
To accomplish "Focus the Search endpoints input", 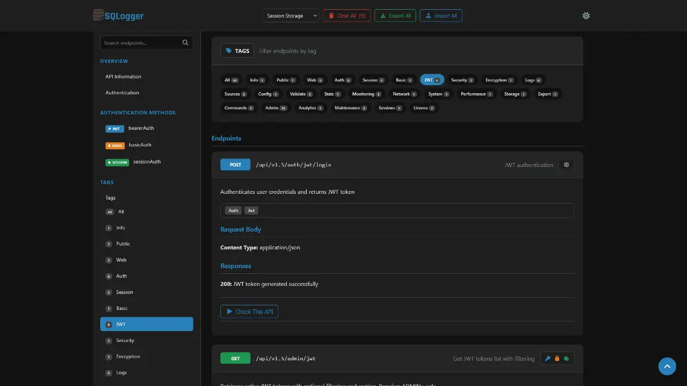I will pyautogui.click(x=147, y=43).
